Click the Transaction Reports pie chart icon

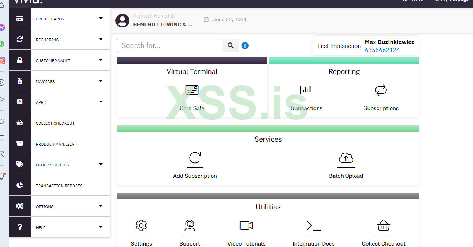pos(20,186)
